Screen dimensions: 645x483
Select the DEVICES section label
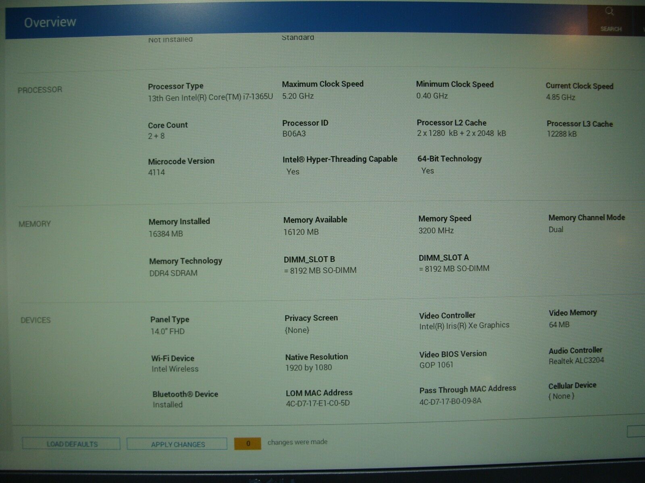point(35,320)
